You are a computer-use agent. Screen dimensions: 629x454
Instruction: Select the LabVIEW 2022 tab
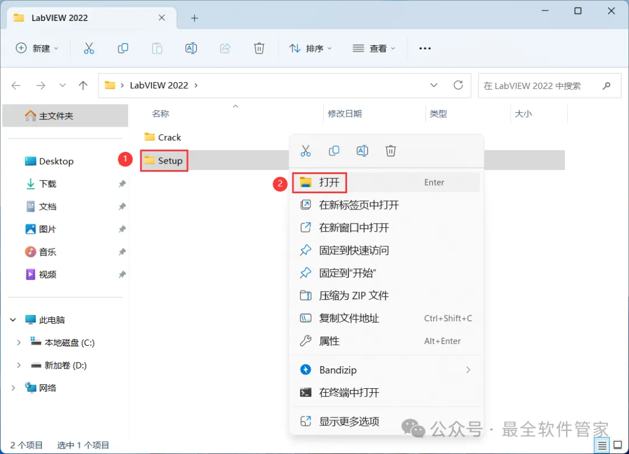[x=91, y=18]
